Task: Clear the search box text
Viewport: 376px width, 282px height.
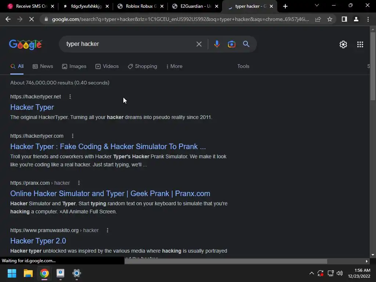Action: click(x=199, y=44)
